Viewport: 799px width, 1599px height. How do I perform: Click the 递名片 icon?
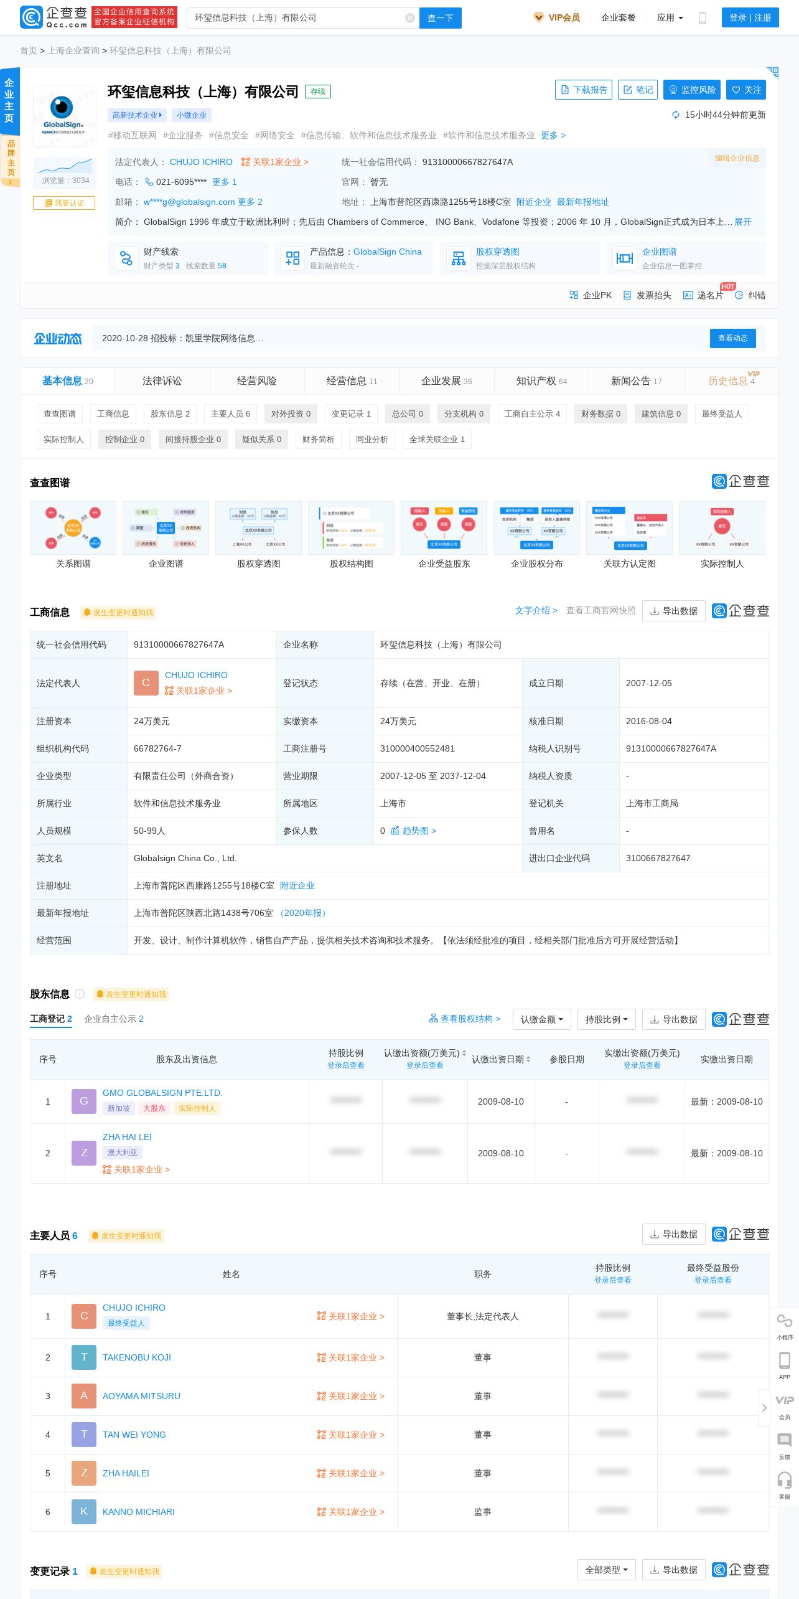(x=688, y=295)
